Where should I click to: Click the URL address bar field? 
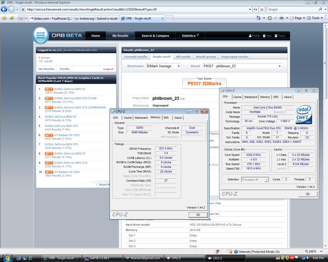[x=136, y=9]
